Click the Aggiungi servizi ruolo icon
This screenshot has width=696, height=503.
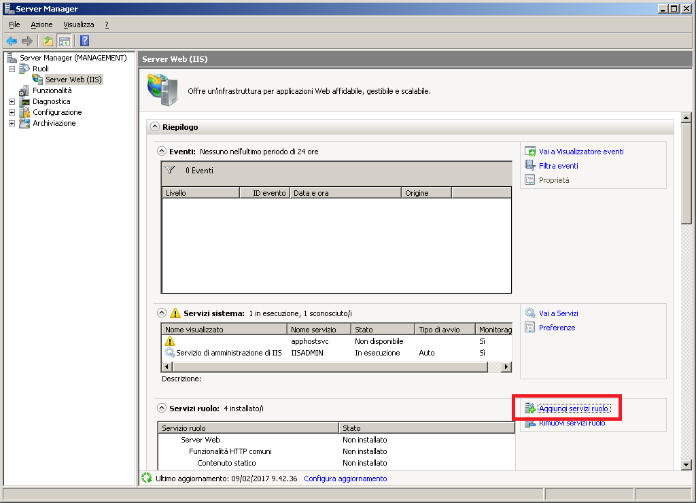coord(530,409)
